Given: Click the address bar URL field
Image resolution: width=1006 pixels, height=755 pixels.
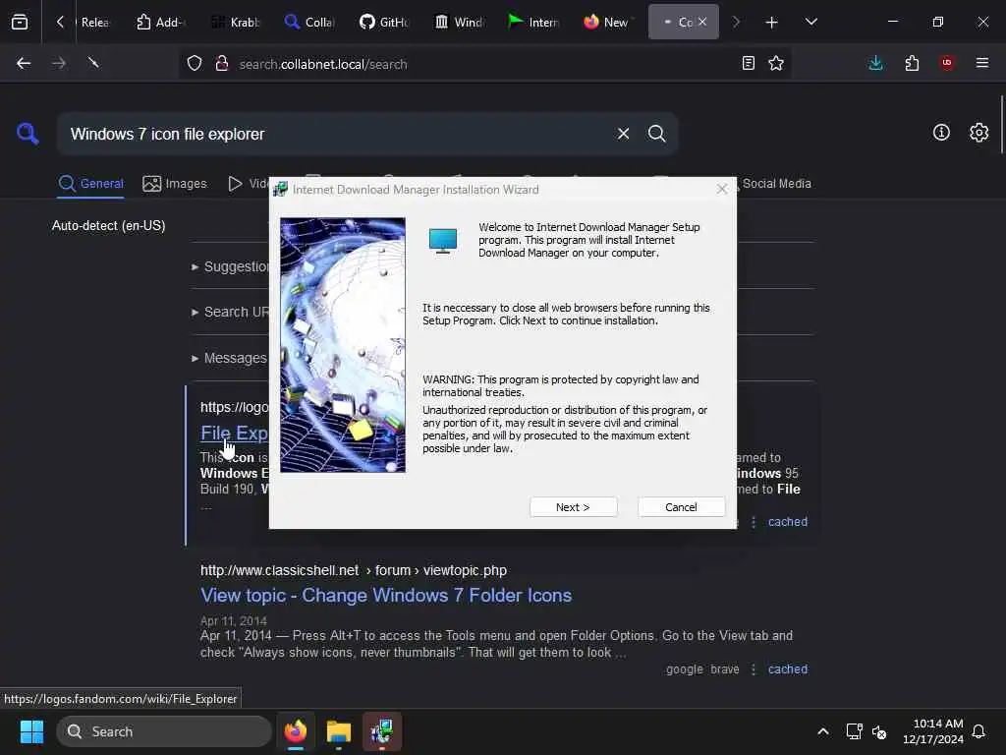Looking at the screenshot, I should point(484,64).
